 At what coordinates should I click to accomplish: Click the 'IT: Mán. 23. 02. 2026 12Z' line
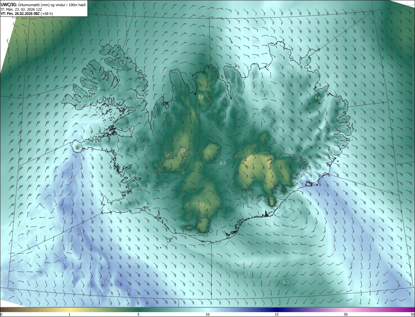click(22, 9)
